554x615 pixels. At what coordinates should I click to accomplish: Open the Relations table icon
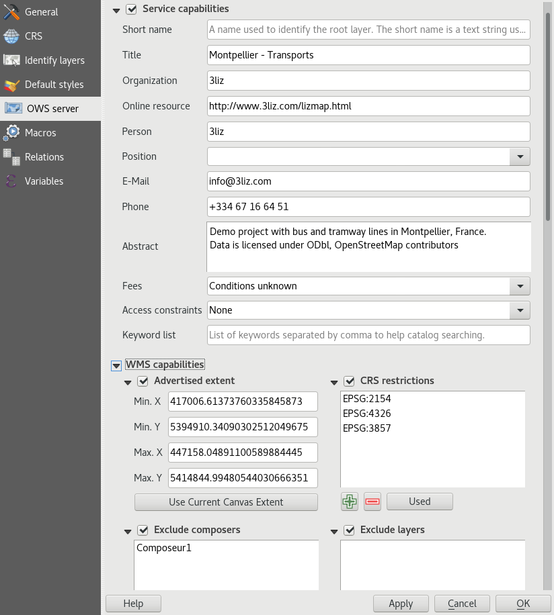point(11,157)
